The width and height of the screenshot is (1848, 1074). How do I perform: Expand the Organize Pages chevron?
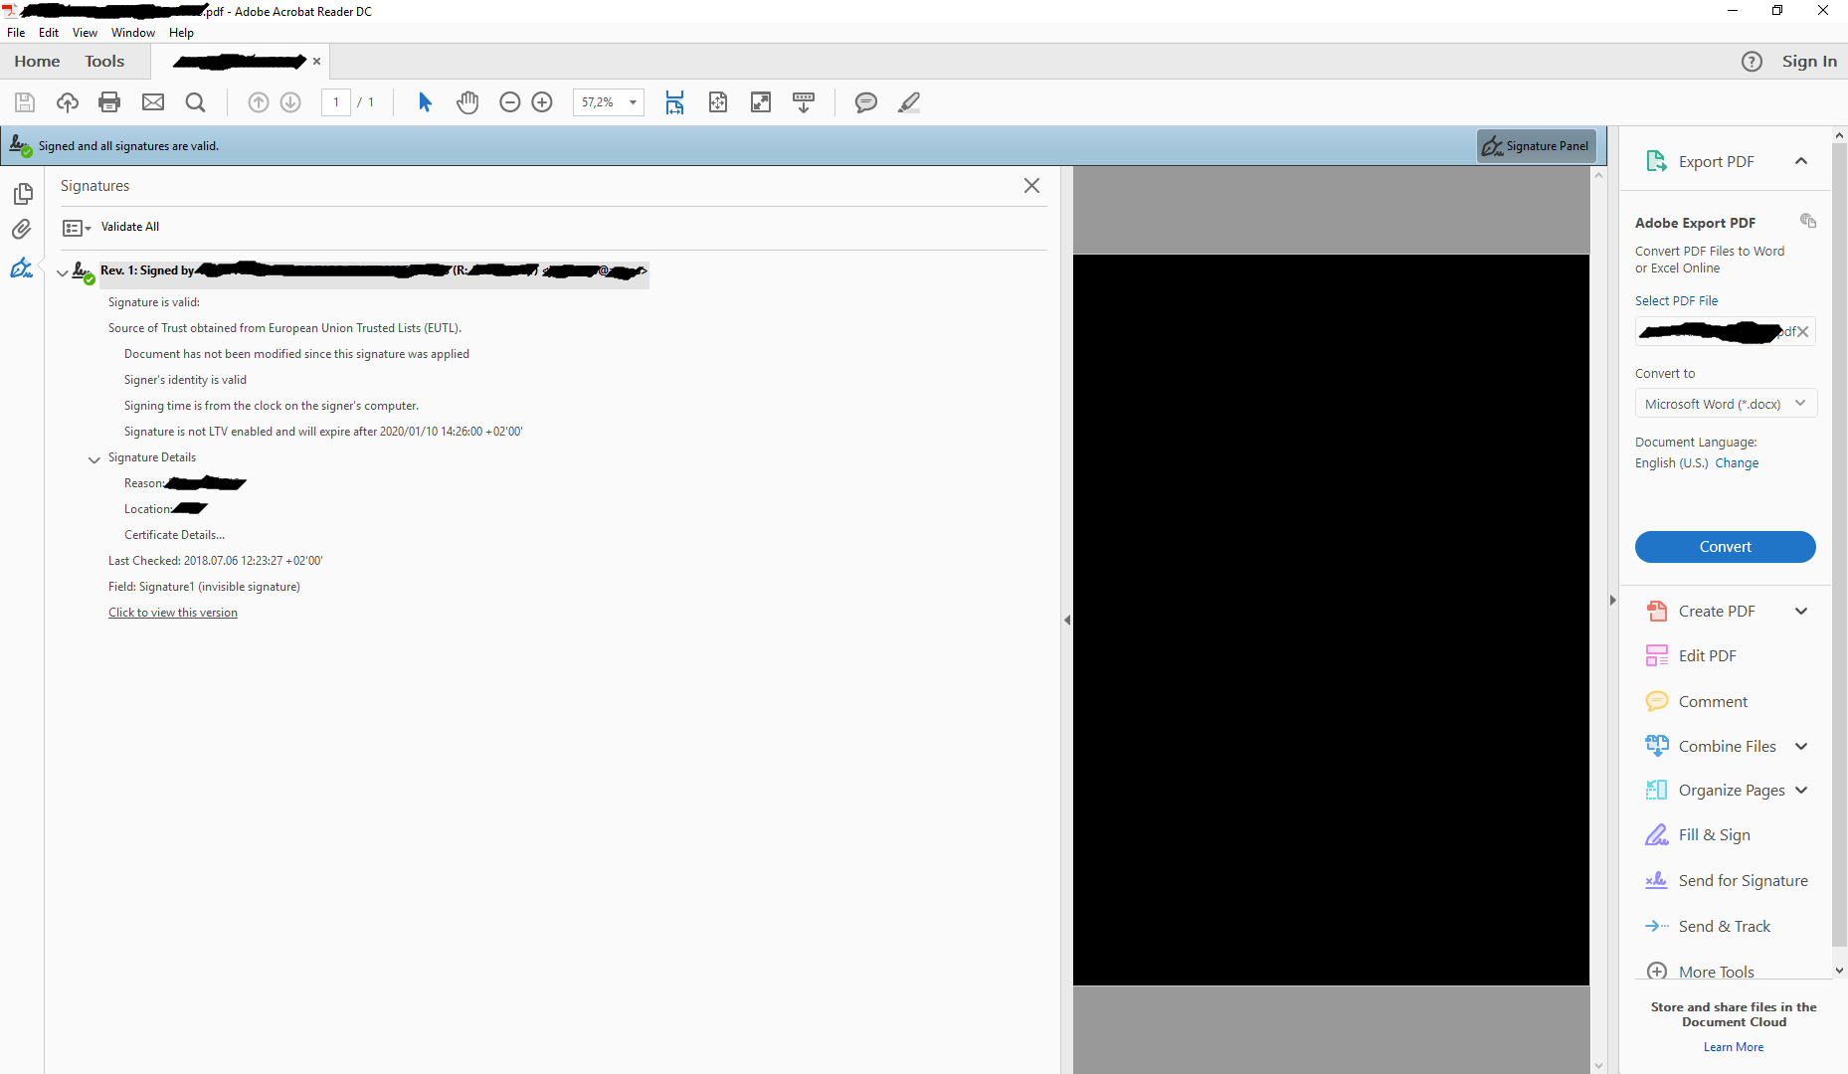(x=1801, y=791)
